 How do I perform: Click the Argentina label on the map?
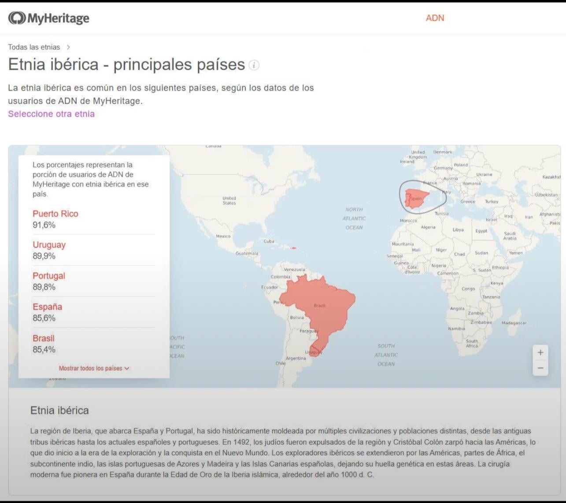point(296,358)
